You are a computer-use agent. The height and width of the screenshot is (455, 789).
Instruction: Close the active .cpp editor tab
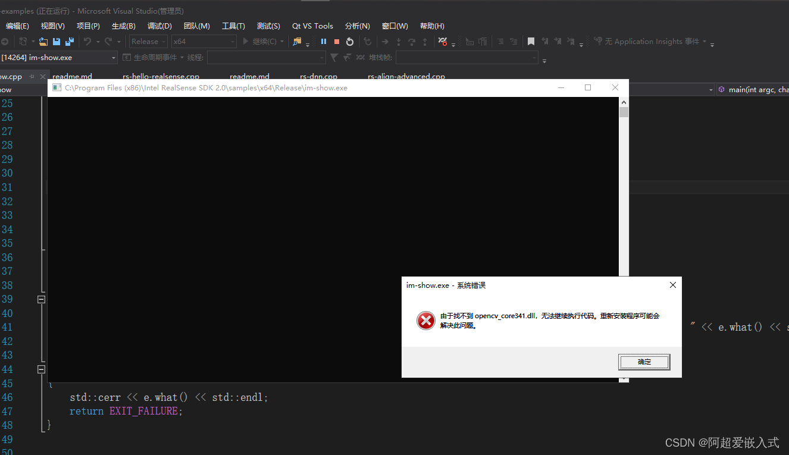coord(42,77)
